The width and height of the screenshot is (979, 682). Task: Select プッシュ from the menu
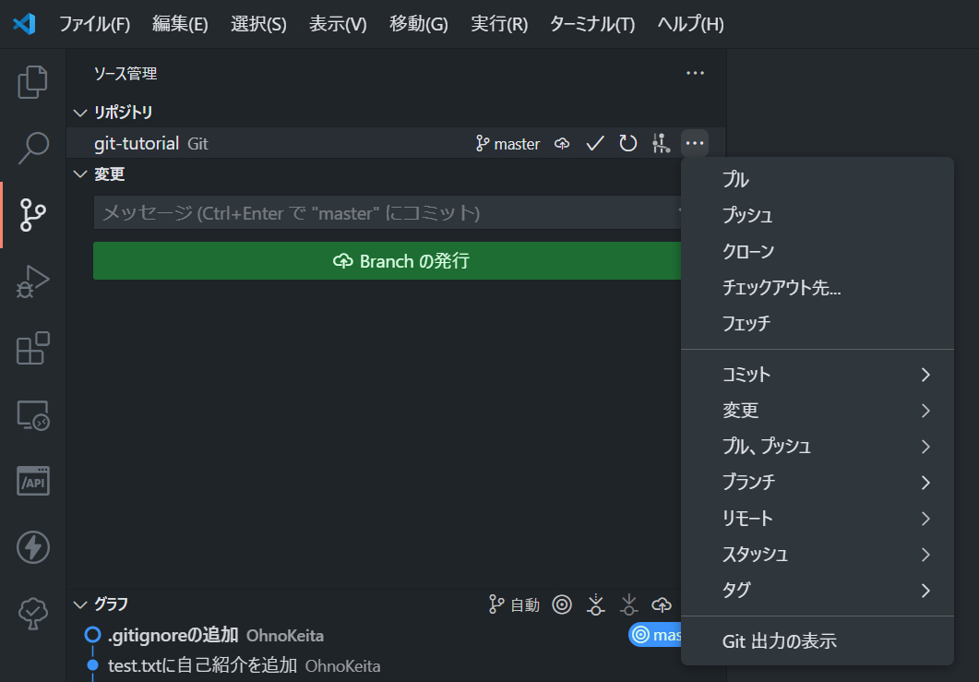tap(818, 215)
